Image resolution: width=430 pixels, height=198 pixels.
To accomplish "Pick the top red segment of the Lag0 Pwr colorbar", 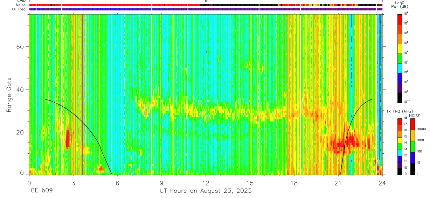I will [x=400, y=19].
